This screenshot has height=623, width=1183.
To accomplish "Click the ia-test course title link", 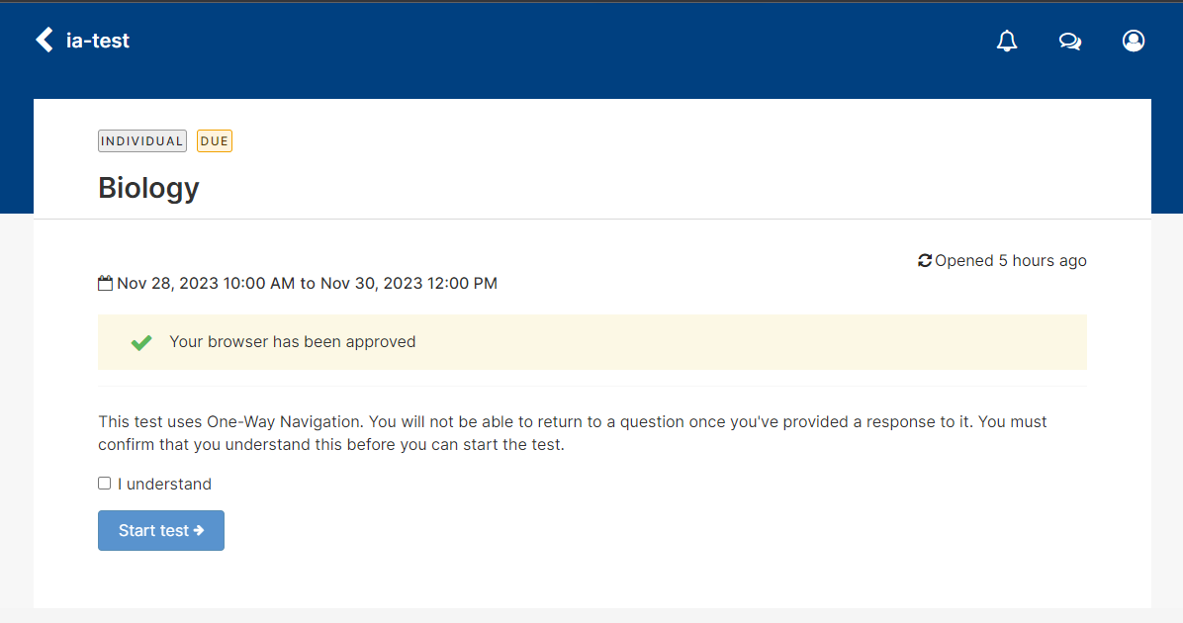I will pyautogui.click(x=97, y=40).
